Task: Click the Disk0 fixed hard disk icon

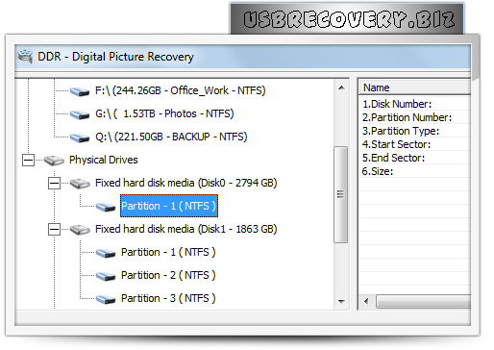Action: click(x=80, y=184)
